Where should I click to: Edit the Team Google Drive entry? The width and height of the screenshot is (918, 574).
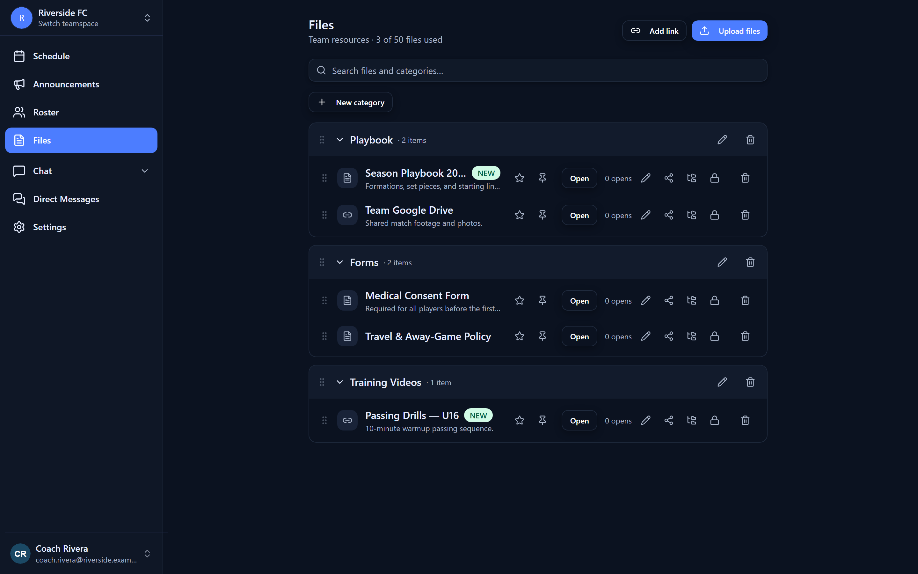pos(646,215)
